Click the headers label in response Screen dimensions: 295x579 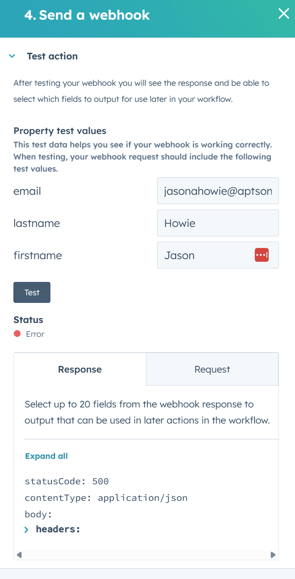click(x=58, y=529)
